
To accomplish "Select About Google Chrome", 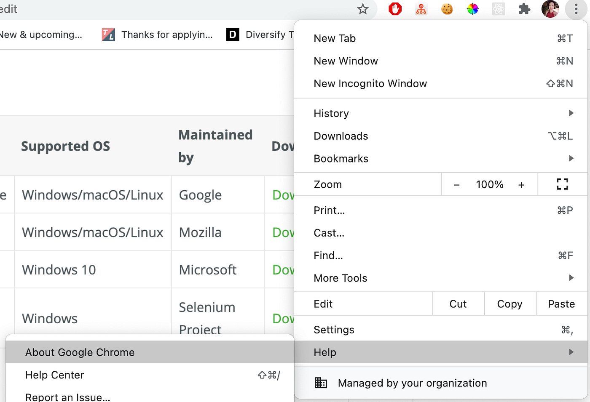I will pyautogui.click(x=150, y=352).
